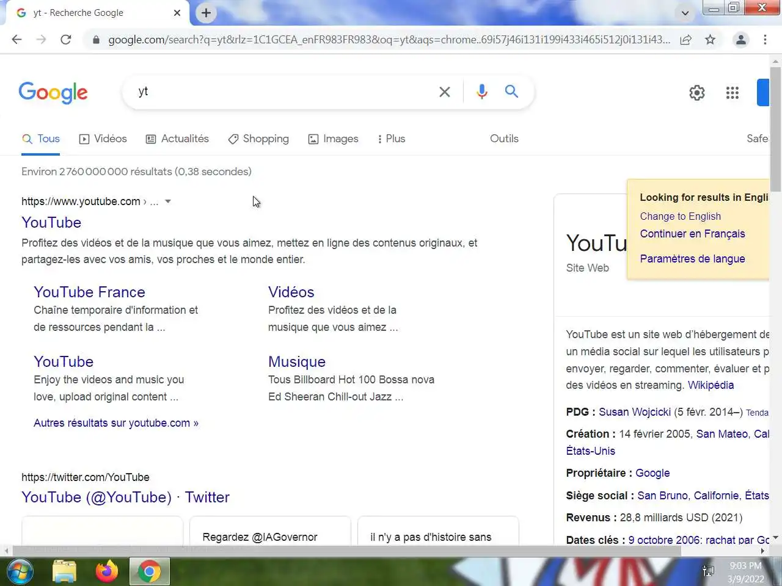This screenshot has height=586, width=782.
Task: Open tweet card 'Regardez @IAGovernor'
Action: coord(270,531)
